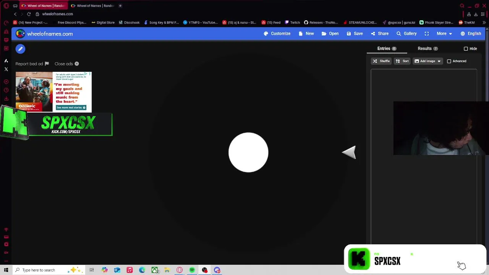The image size is (489, 275).
Task: Click the Open folder button
Action: pyautogui.click(x=330, y=34)
